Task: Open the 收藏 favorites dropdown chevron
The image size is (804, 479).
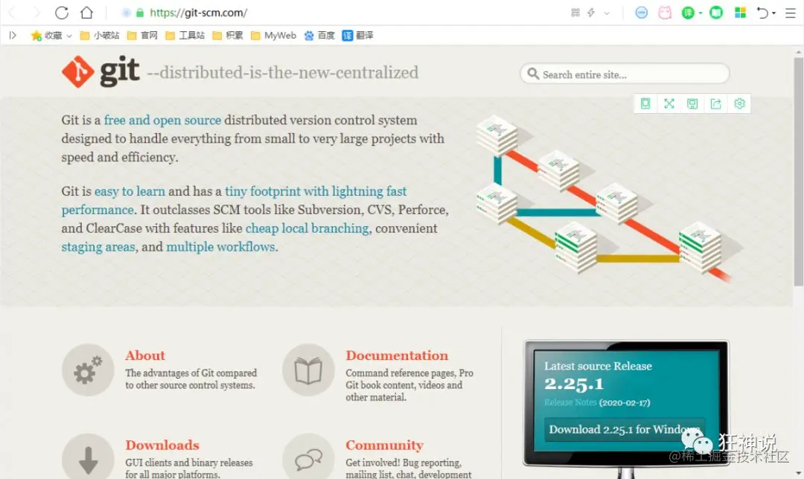Action: coord(69,36)
